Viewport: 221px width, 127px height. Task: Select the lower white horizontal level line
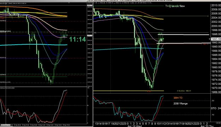tap(184, 43)
